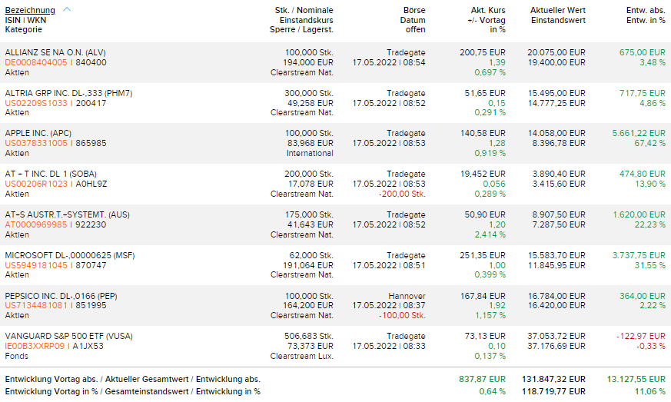The height and width of the screenshot is (402, 671).
Task: Click the Aktueller Wert column header
Action: [557, 10]
